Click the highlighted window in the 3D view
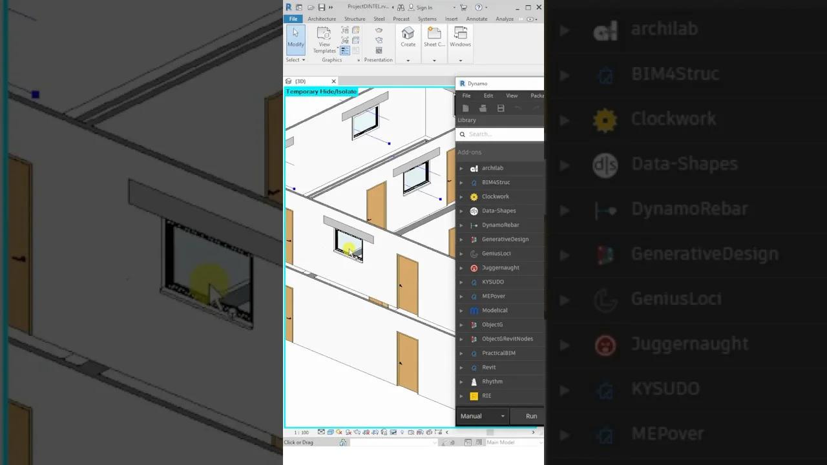 (349, 245)
